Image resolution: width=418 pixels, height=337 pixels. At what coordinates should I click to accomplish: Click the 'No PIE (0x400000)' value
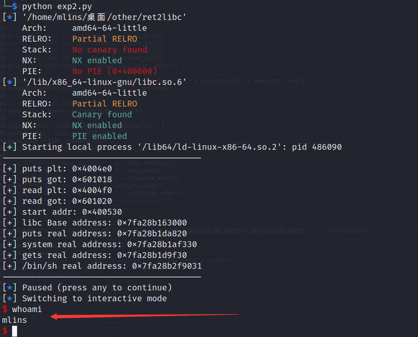[114, 72]
